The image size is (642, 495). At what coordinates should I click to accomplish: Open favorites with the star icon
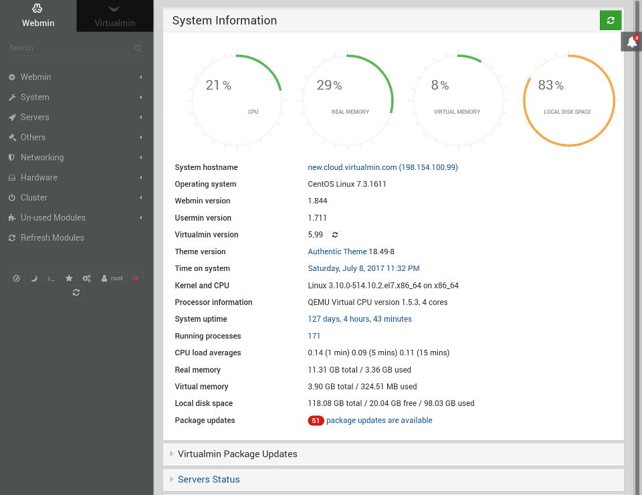click(69, 278)
